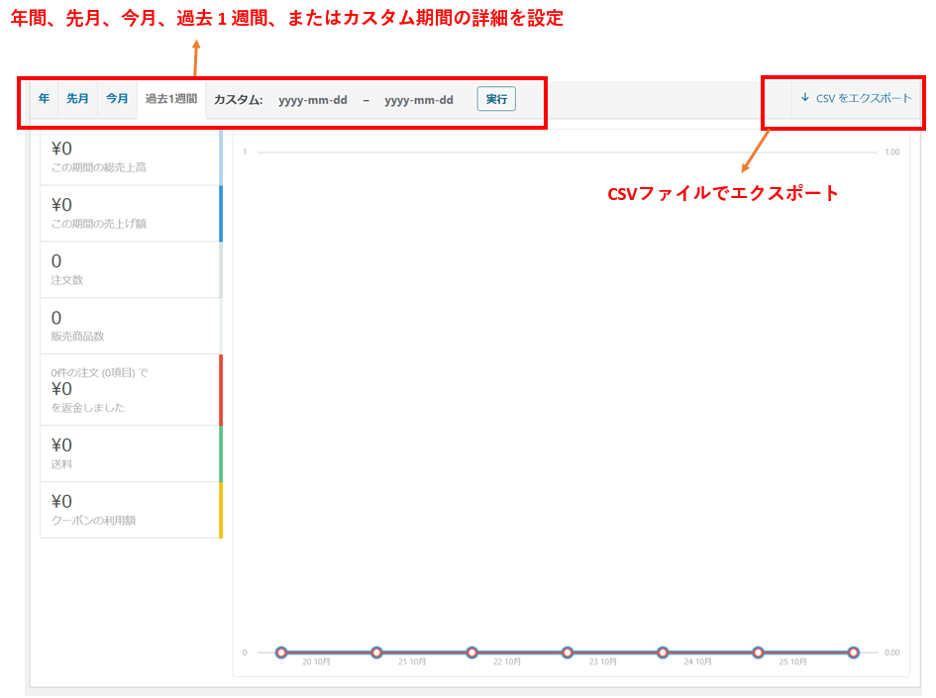Click the second data point on the chart
Viewport: 936px width, 698px height.
(x=376, y=652)
